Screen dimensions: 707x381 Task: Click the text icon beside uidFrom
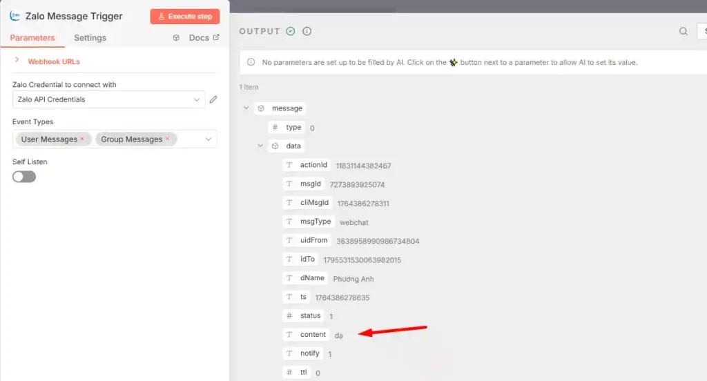pos(289,240)
